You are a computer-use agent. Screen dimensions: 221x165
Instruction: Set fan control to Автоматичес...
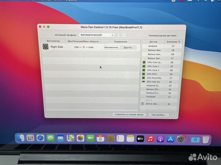pos(112,47)
